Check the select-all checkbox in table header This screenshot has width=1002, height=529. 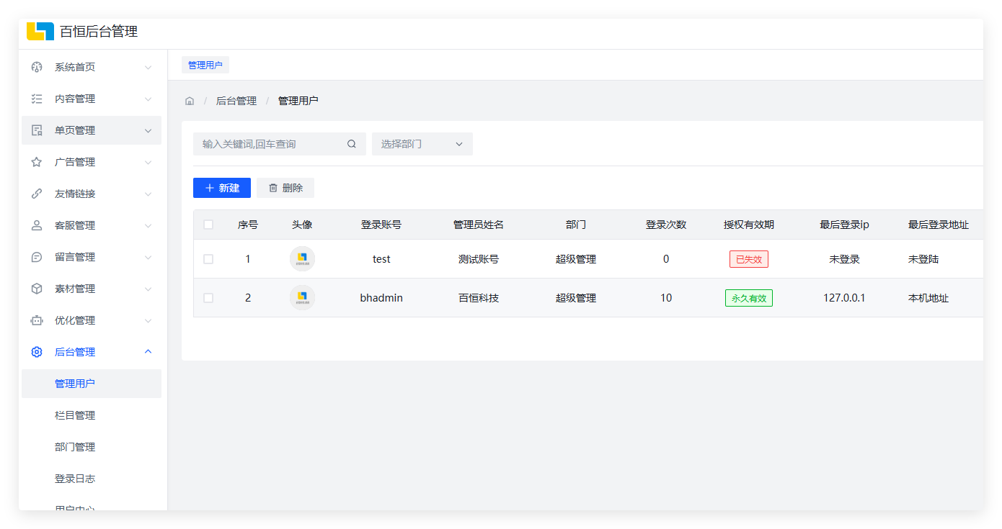click(x=208, y=224)
